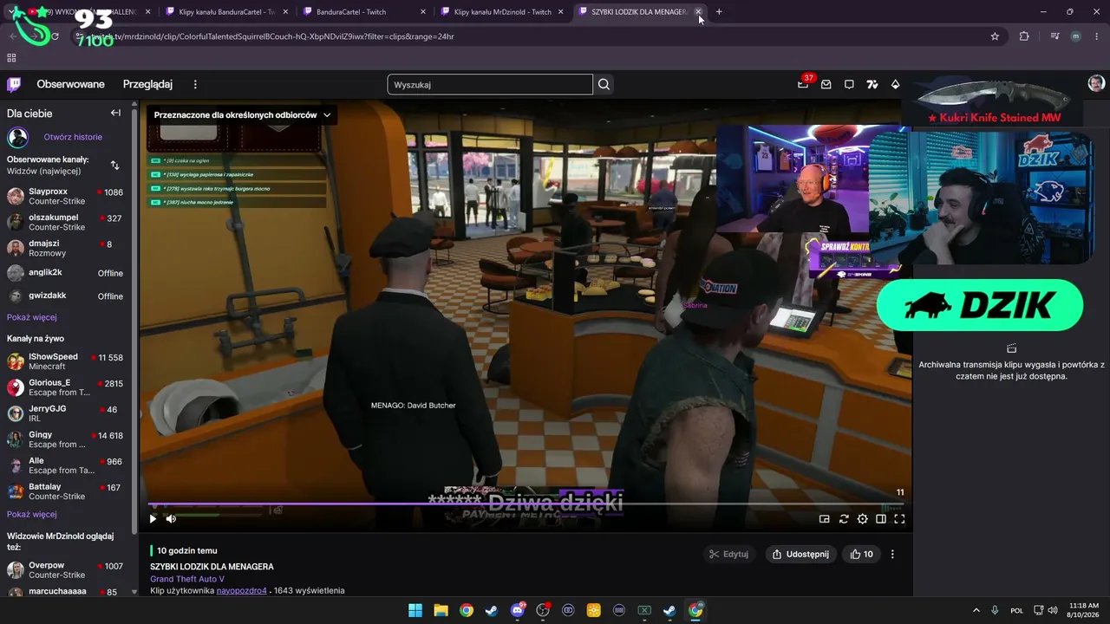Open taskbar clock showing 11:18 AM
Image resolution: width=1110 pixels, height=624 pixels.
pyautogui.click(x=1084, y=610)
